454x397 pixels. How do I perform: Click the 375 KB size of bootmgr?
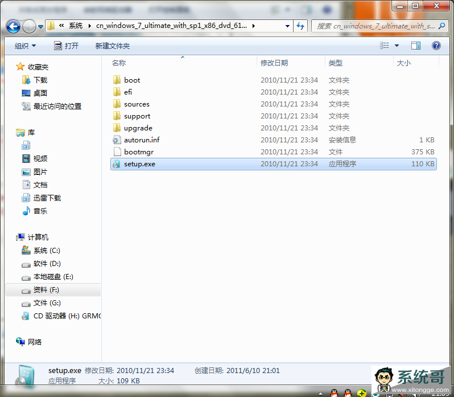[x=423, y=152]
